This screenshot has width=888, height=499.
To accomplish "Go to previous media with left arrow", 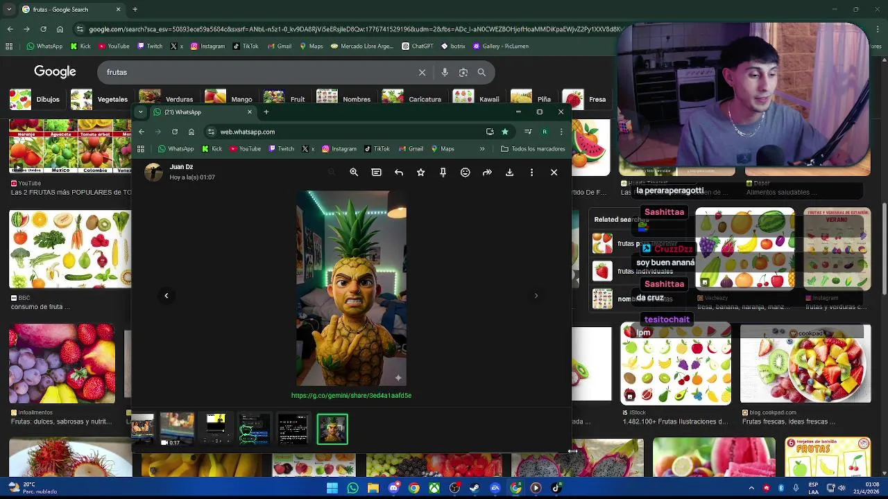I will 166,296.
